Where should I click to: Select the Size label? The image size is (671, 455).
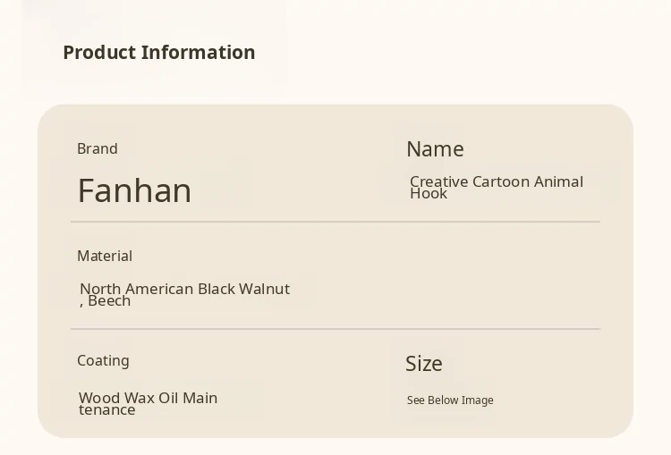tap(423, 364)
